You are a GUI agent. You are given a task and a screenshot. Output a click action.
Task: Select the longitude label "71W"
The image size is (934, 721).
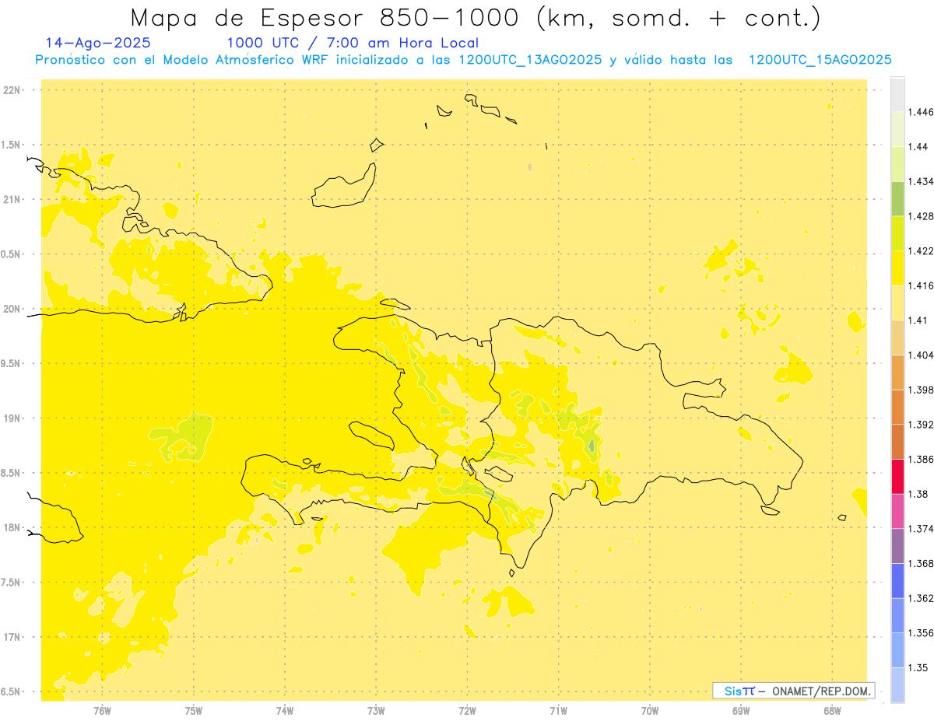coord(558,711)
